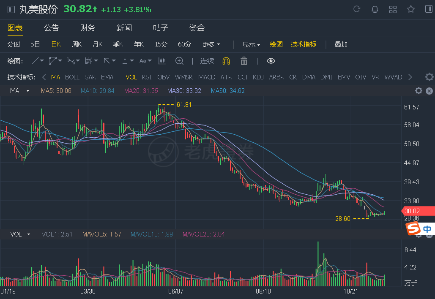Select the 5日 five-day period

point(35,44)
